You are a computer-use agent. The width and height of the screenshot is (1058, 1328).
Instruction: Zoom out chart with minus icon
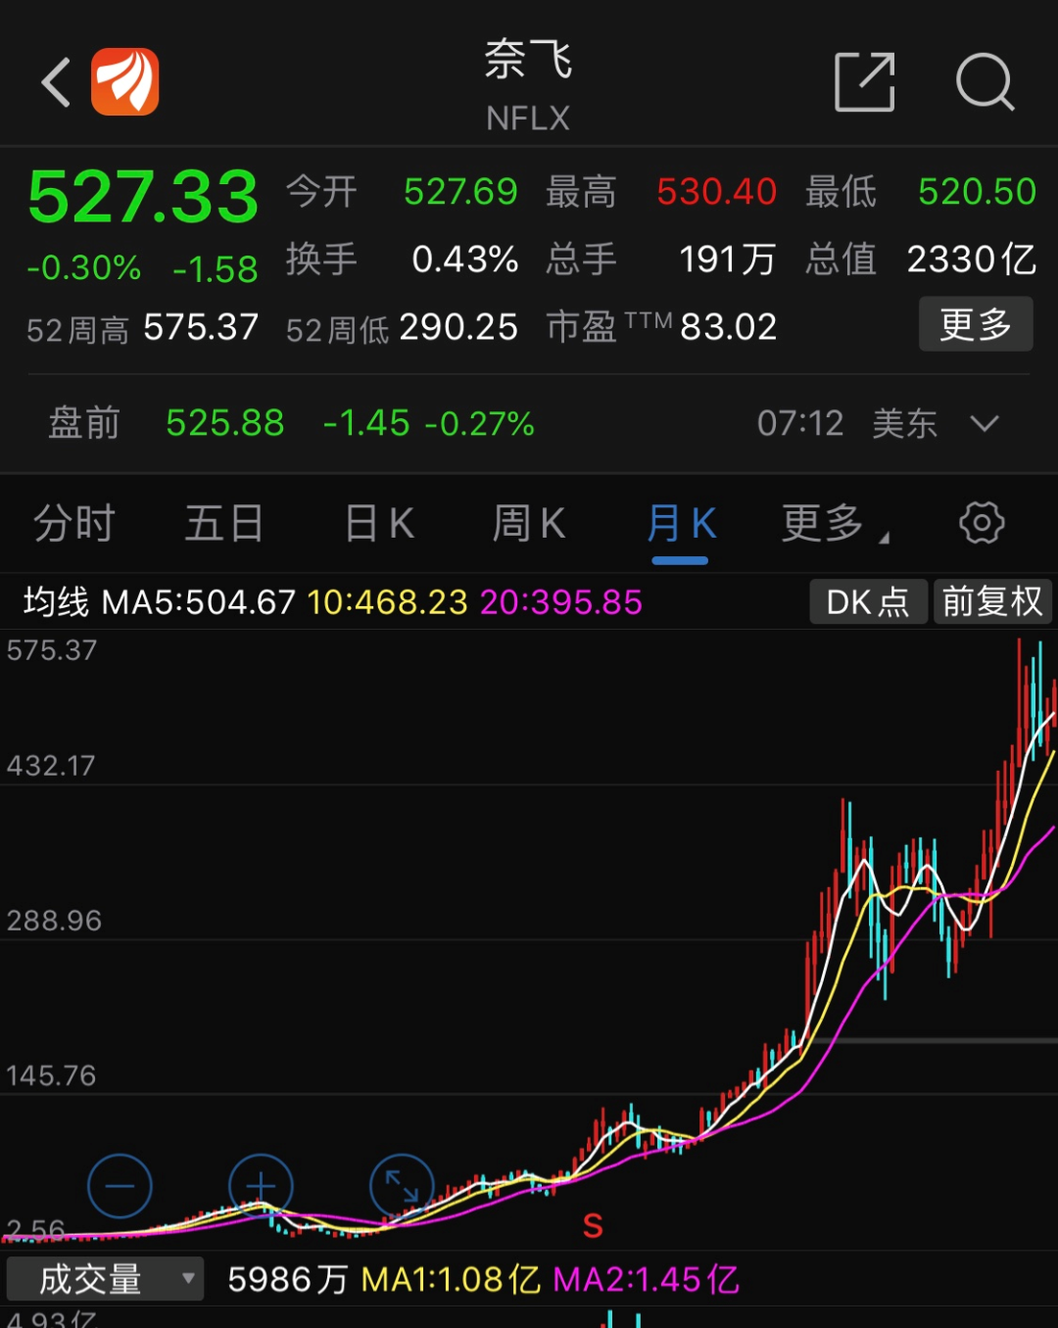click(x=120, y=1187)
